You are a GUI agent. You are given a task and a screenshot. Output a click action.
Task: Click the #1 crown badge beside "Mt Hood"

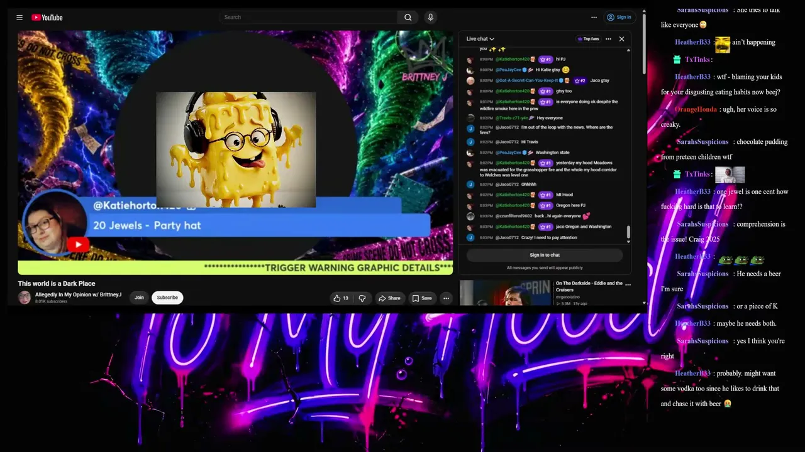pos(546,195)
